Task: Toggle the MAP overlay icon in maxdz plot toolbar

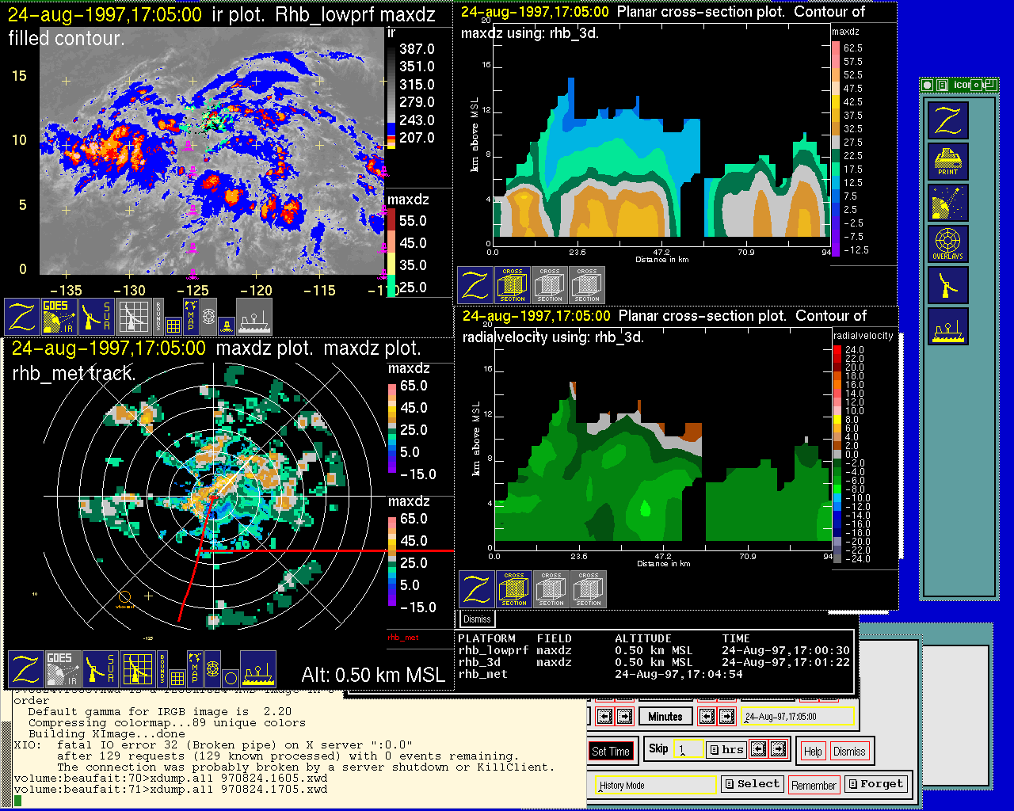Action: point(193,669)
